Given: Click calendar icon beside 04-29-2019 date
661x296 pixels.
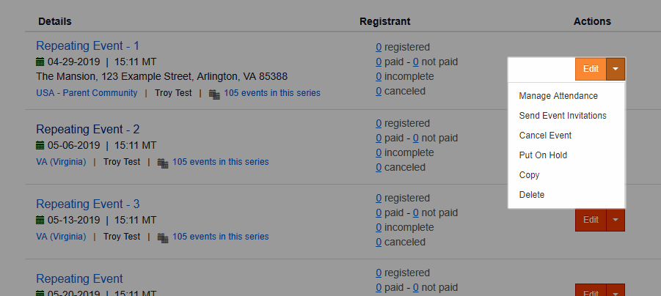Looking at the screenshot, I should tap(40, 62).
